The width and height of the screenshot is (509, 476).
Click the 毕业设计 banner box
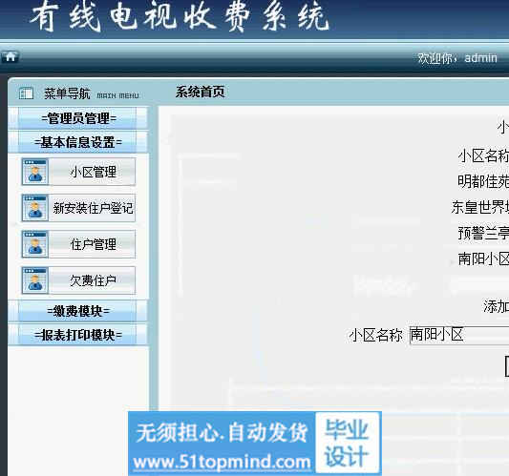(347, 443)
